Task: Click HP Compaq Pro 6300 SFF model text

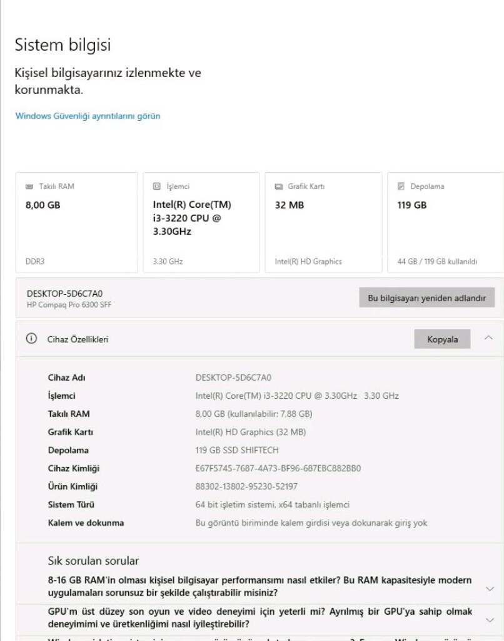Action: point(69,305)
